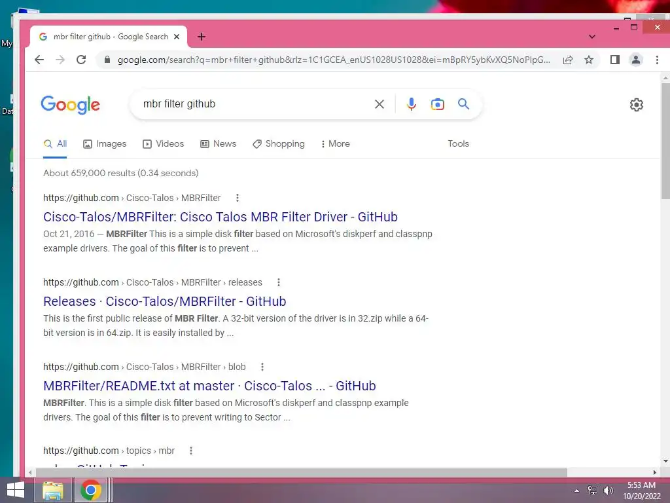Switch to Shopping results tab

[x=279, y=144]
